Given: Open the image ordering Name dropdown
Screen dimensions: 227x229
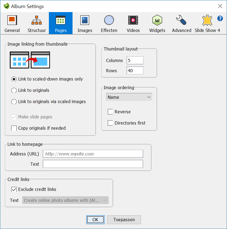Looking at the screenshot, I should pos(129,97).
